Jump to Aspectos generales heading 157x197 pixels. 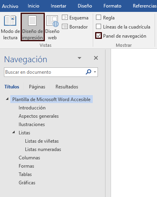38,116
